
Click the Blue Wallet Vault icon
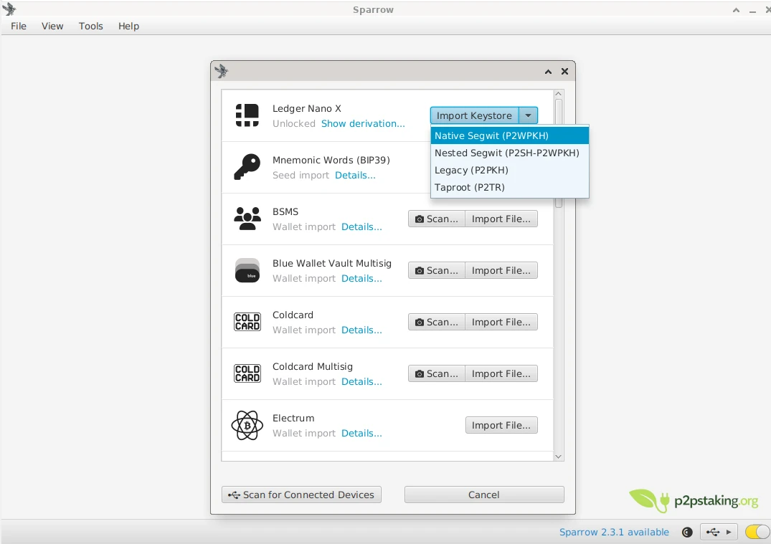coord(247,269)
